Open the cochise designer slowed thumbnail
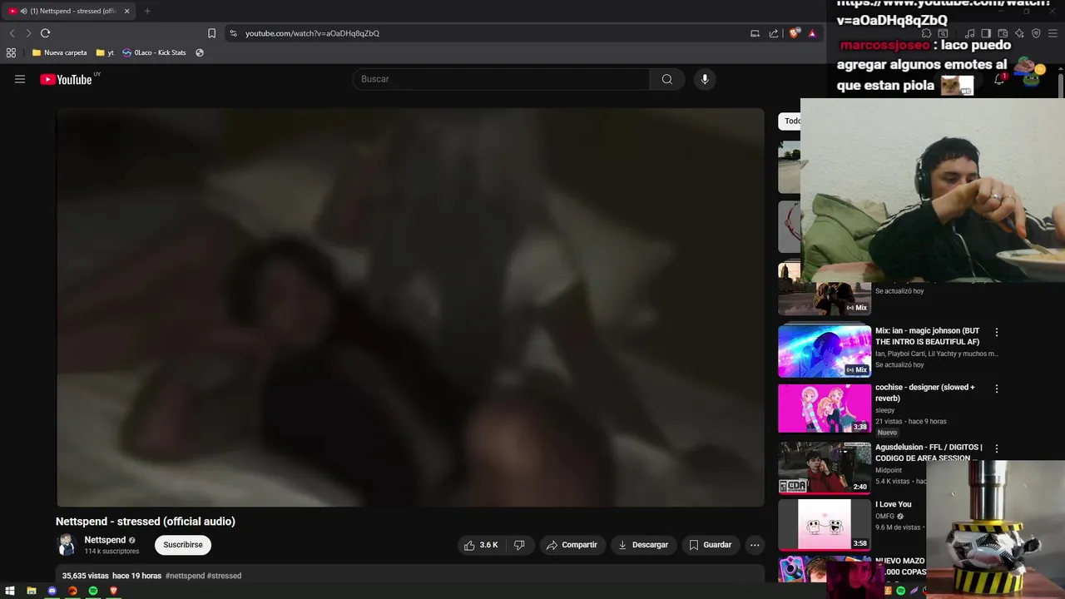 [x=825, y=408]
